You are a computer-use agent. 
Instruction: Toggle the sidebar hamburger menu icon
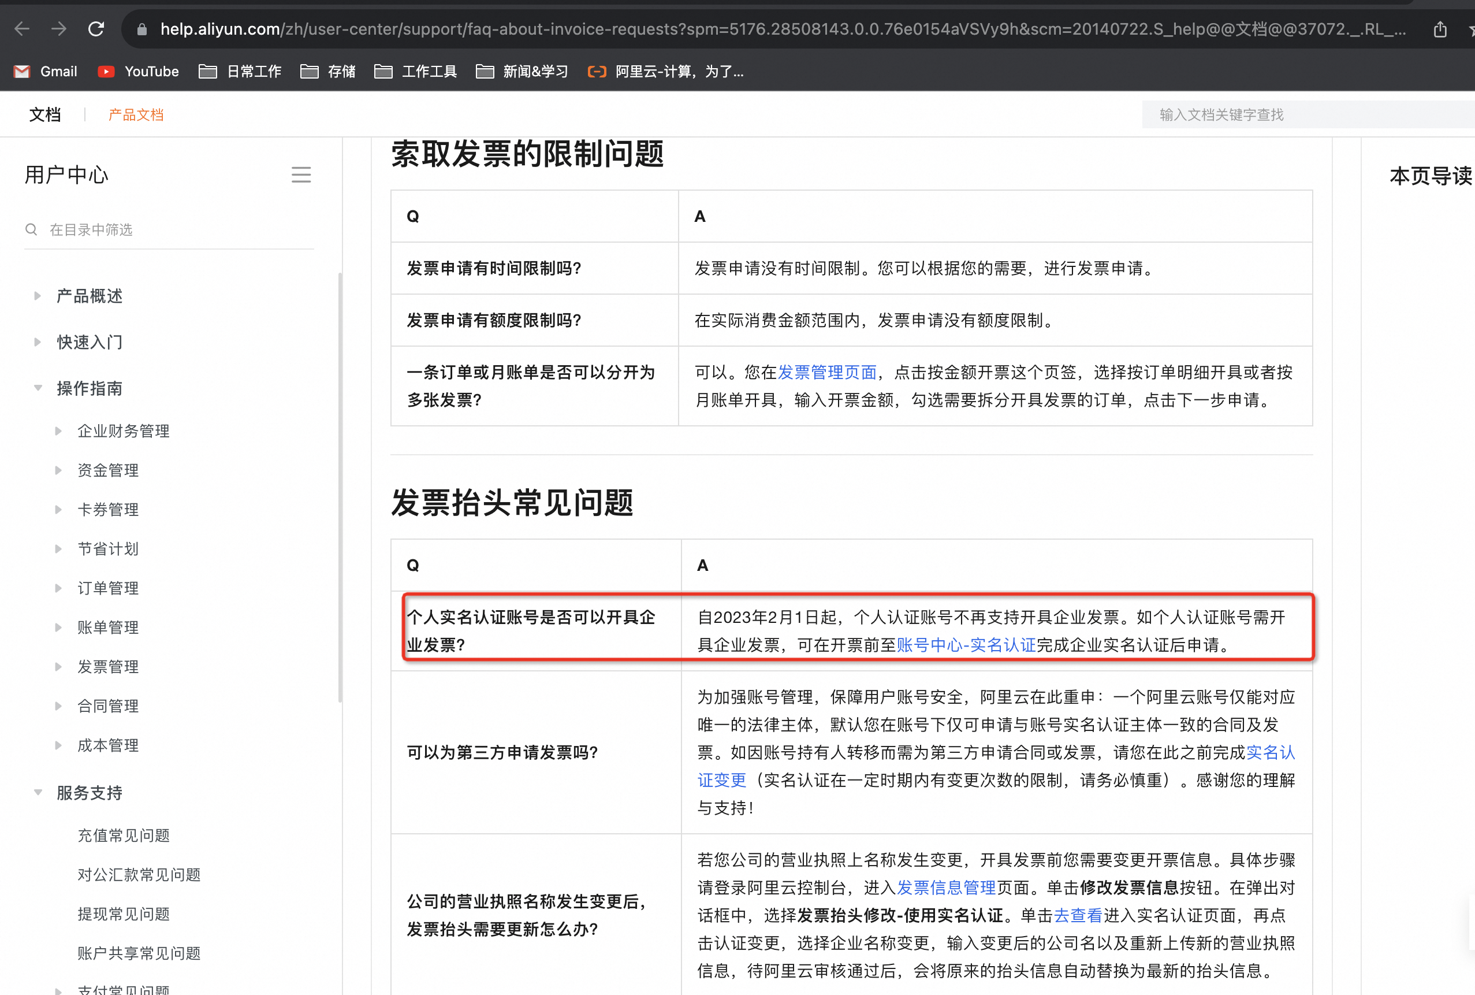coord(301,175)
